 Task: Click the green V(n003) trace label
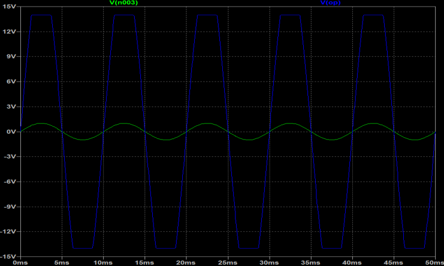pos(125,3)
